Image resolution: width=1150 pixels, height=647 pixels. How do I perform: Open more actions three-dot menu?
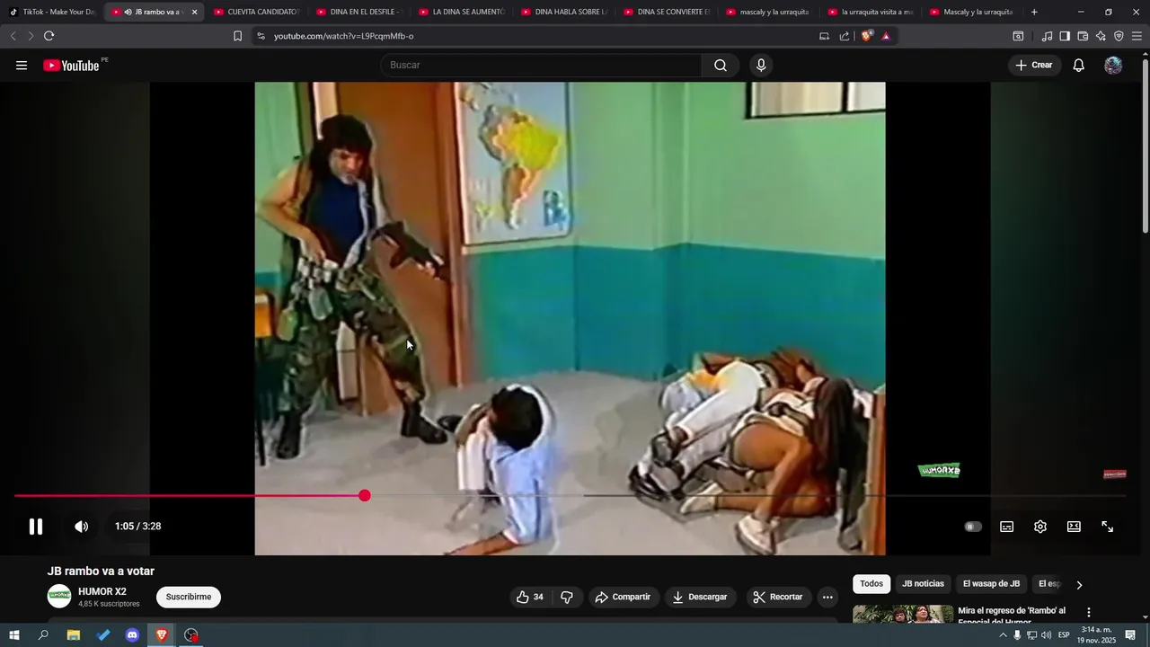(x=827, y=597)
